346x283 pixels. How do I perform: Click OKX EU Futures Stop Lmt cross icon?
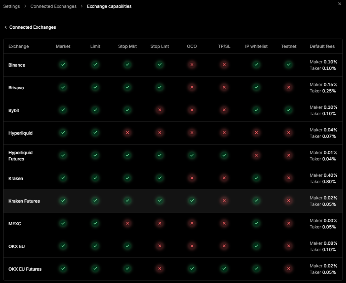pyautogui.click(x=160, y=268)
